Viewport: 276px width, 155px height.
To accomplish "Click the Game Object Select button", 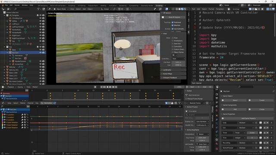I will [234, 100].
